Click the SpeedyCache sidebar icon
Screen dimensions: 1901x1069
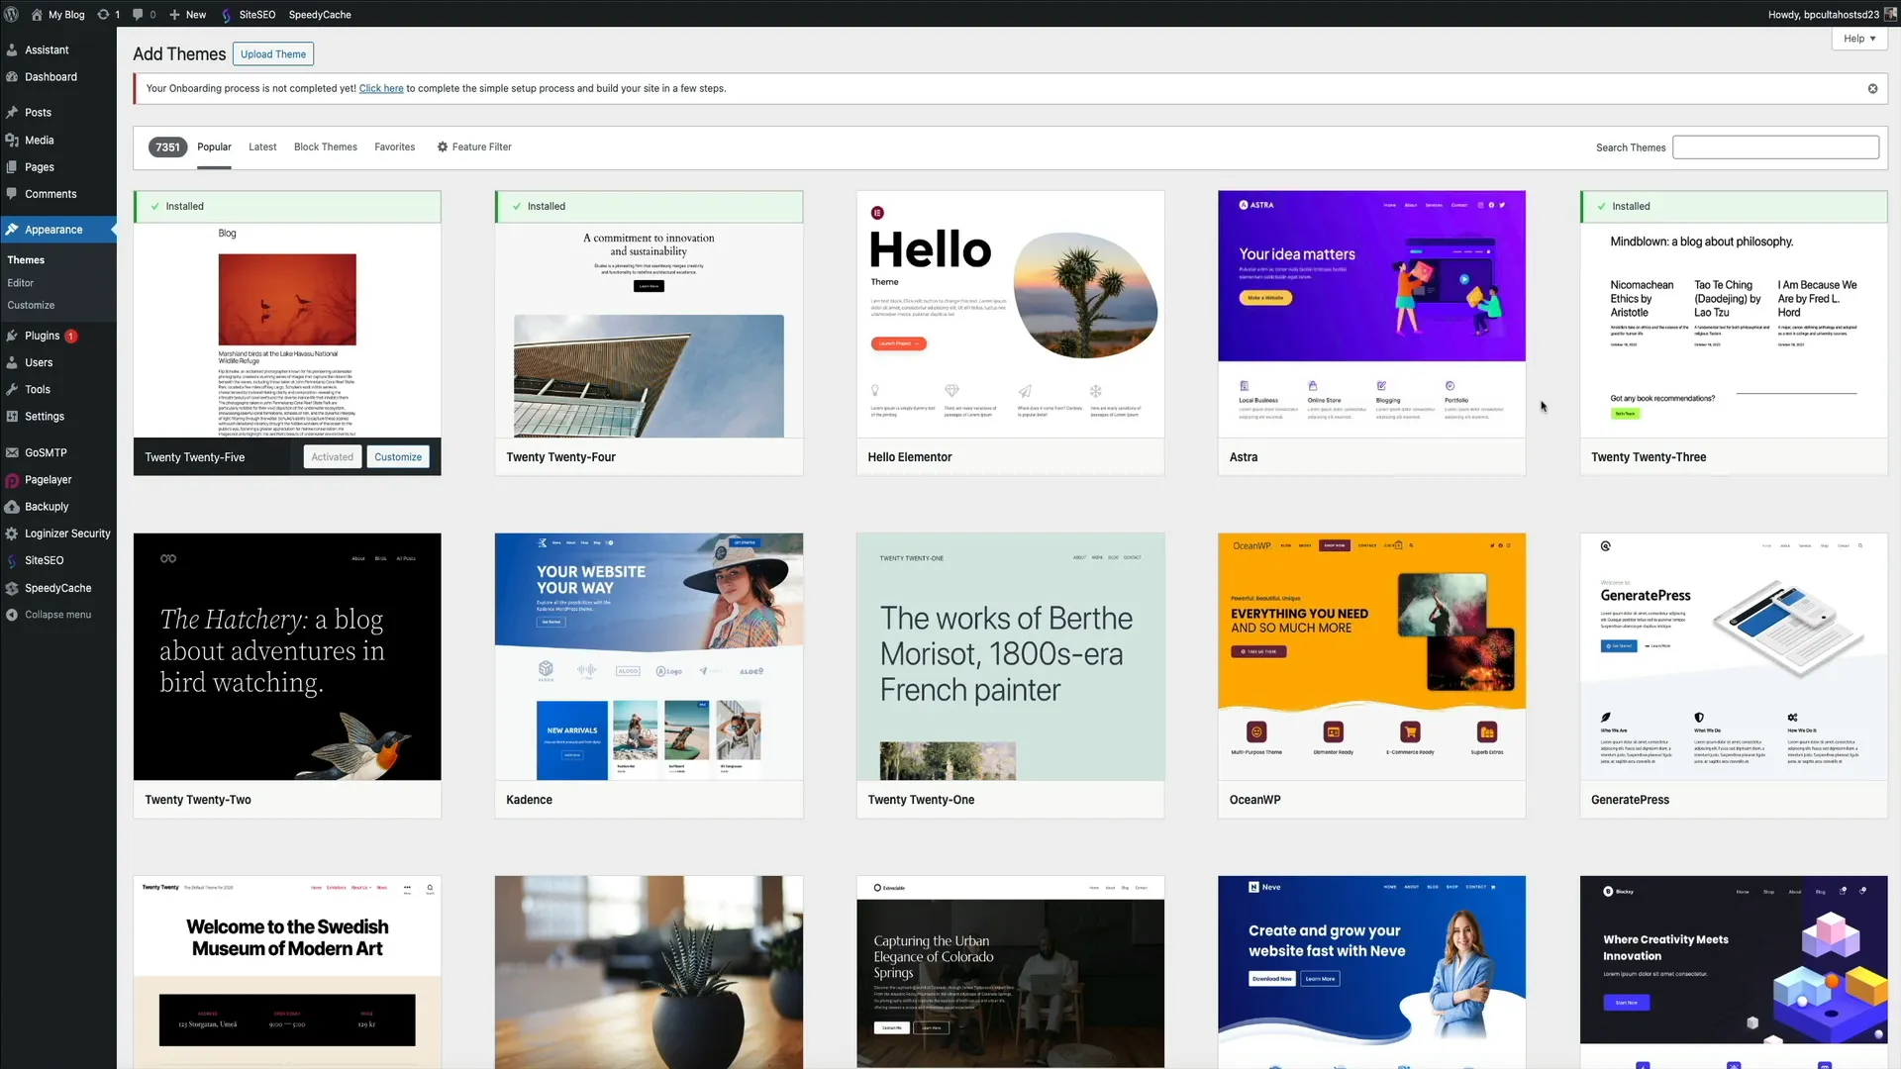click(x=12, y=588)
